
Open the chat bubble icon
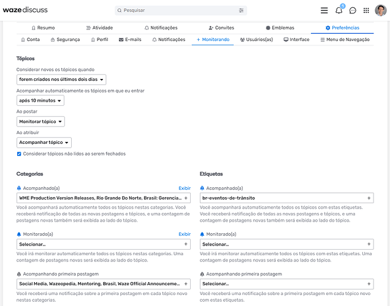click(353, 10)
